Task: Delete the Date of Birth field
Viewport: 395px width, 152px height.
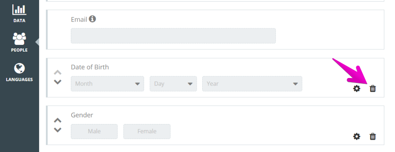Action: pyautogui.click(x=372, y=89)
